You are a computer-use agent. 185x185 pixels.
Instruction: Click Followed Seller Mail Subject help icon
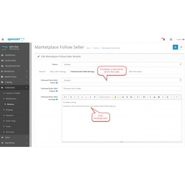pos(57,91)
